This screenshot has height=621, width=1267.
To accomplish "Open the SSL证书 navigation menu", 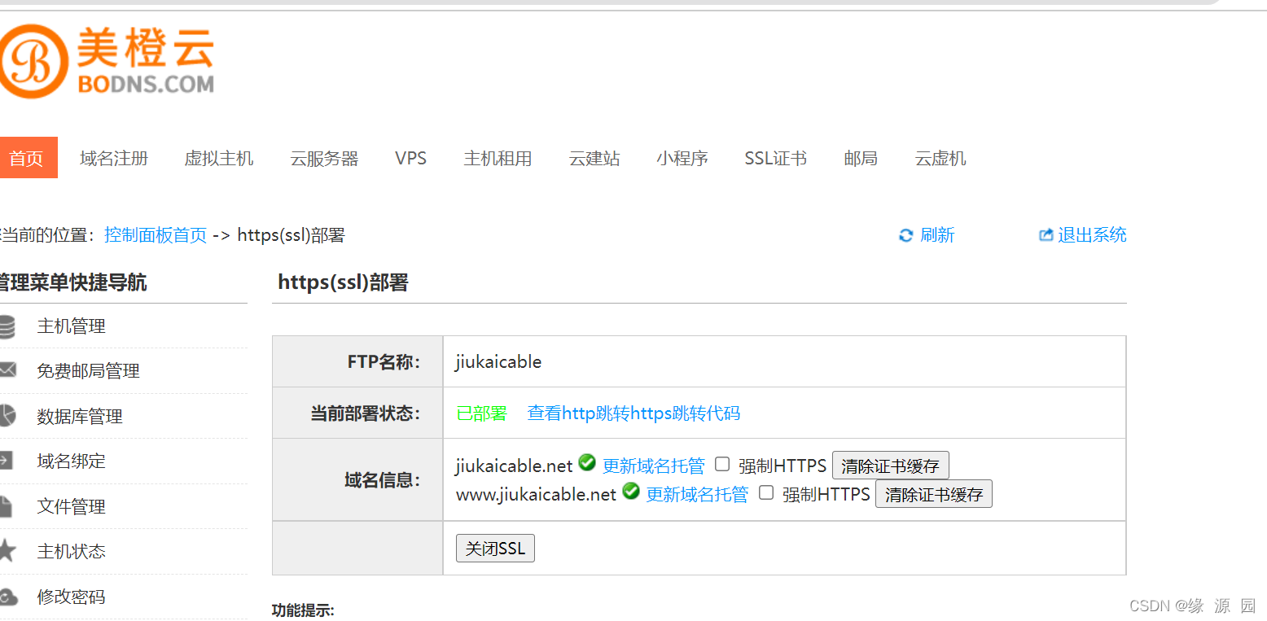I will pos(774,159).
